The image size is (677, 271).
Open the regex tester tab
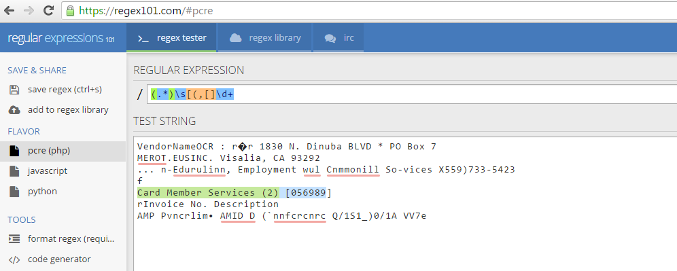click(172, 37)
